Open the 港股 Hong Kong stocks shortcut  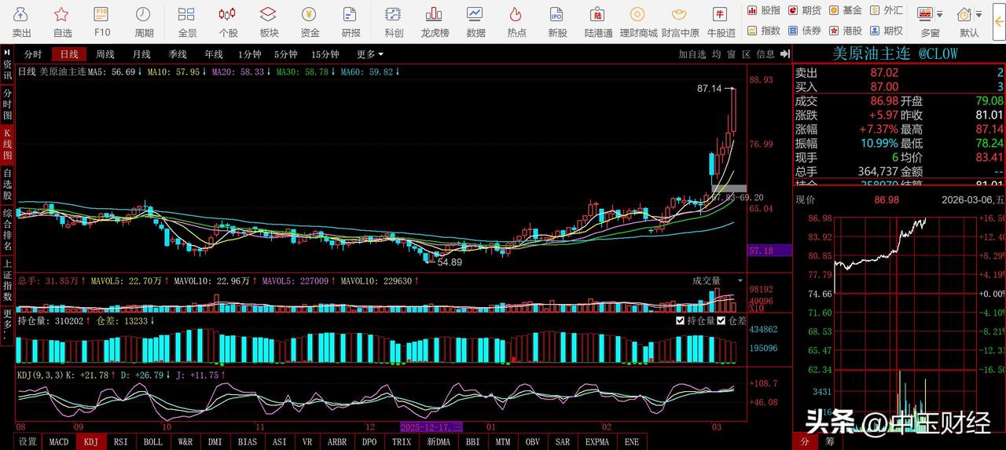pyautogui.click(x=846, y=31)
